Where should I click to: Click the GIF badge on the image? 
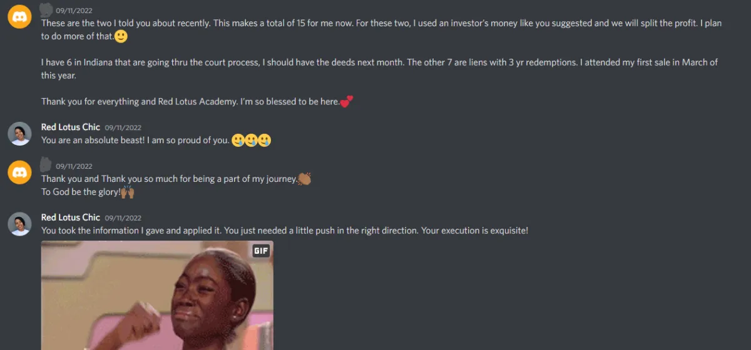260,251
